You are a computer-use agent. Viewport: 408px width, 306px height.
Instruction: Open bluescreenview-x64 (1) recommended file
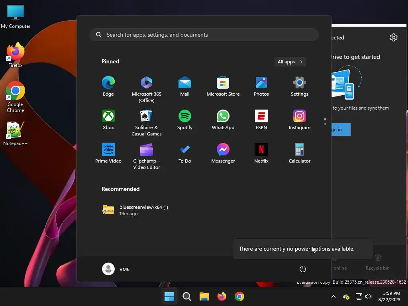135,210
